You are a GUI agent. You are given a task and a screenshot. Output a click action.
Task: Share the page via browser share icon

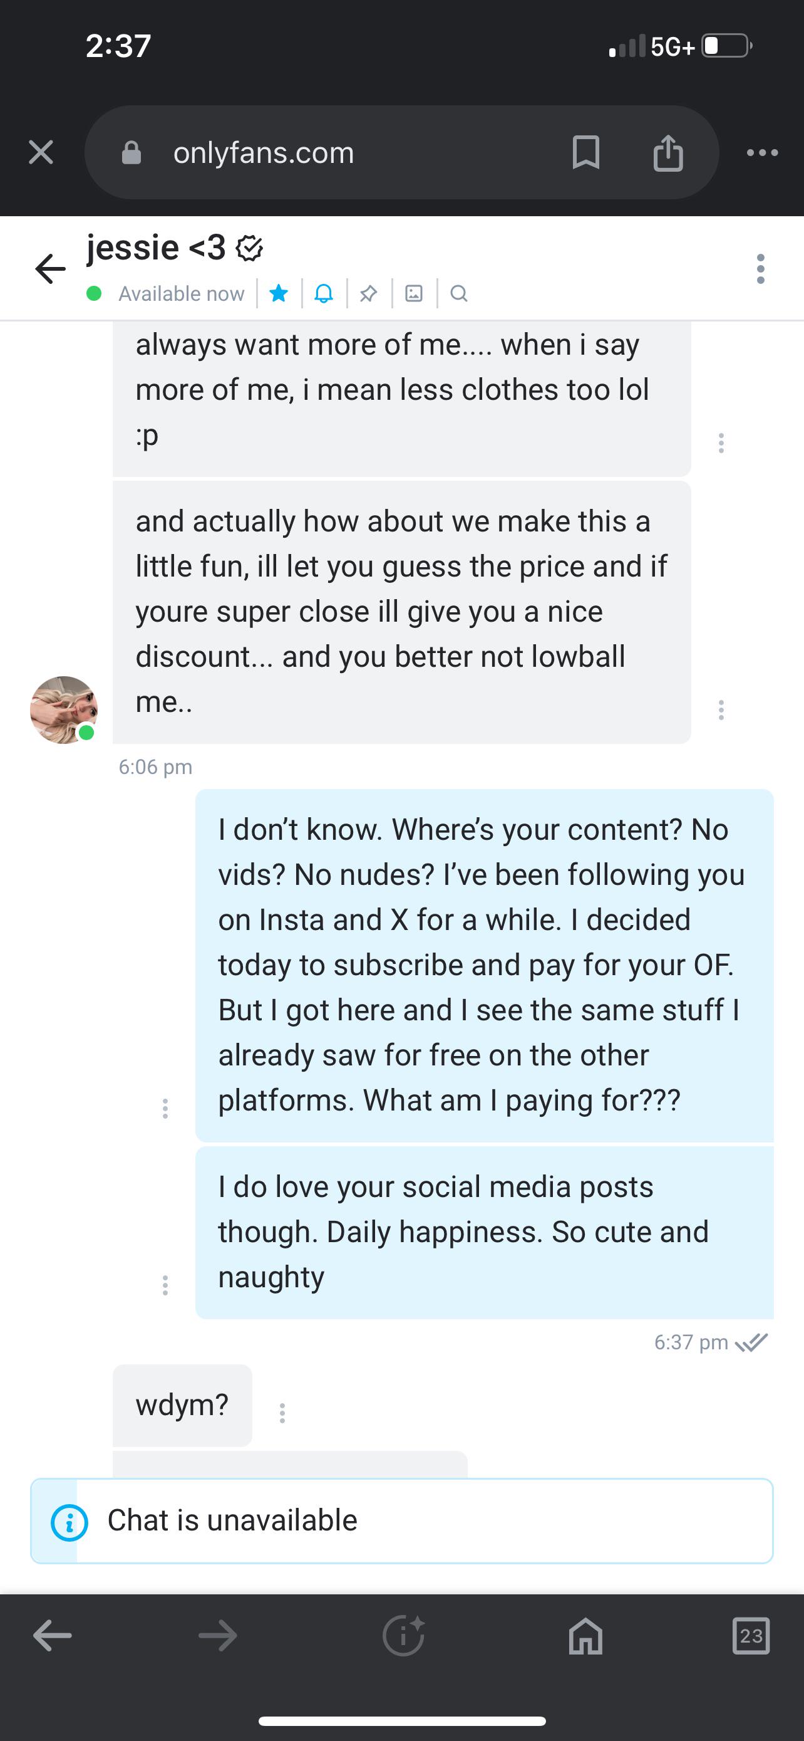(x=668, y=152)
